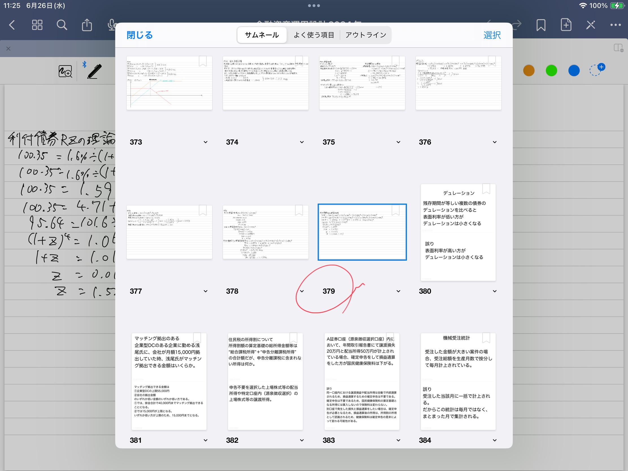Tap the Bluetooth stylus indicator
Screen dimensions: 628x471
(x=84, y=65)
